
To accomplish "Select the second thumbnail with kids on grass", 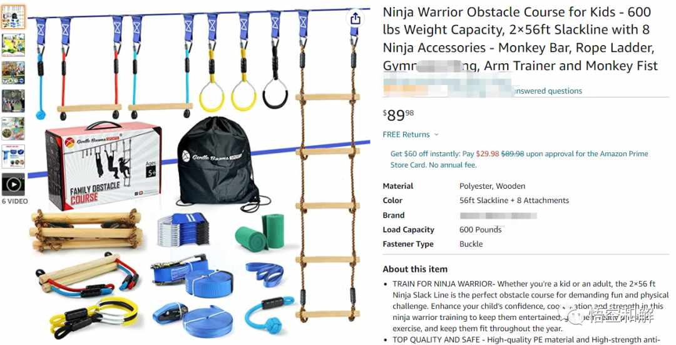I will [13, 45].
